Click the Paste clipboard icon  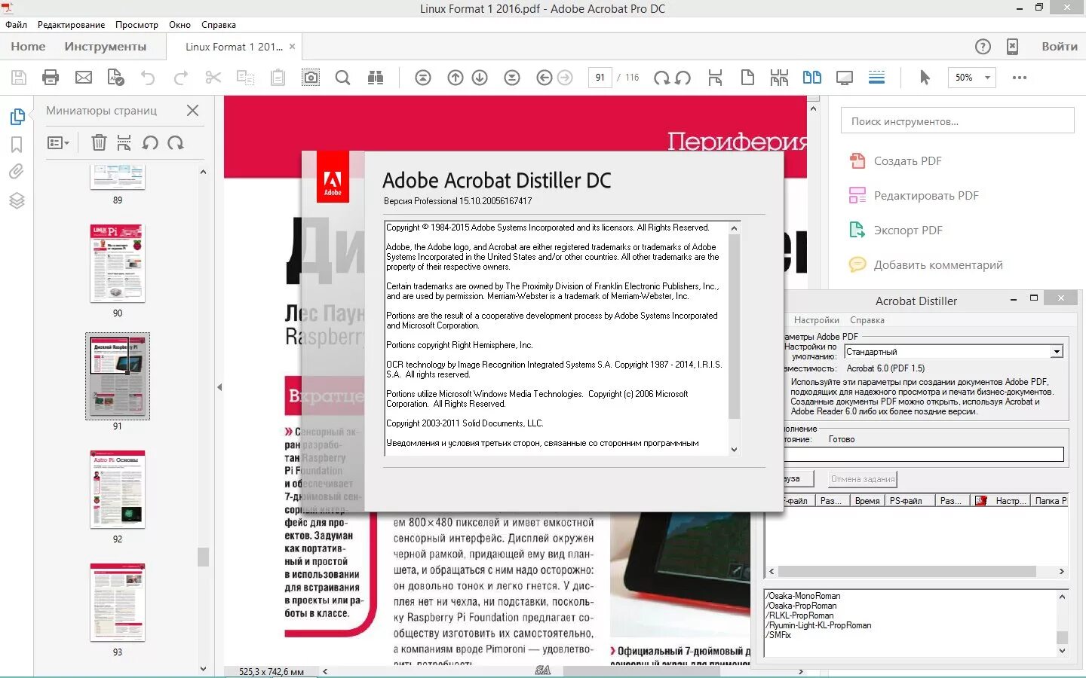(278, 77)
